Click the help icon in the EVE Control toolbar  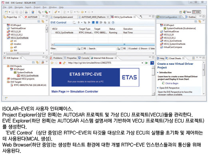[x=113, y=22]
